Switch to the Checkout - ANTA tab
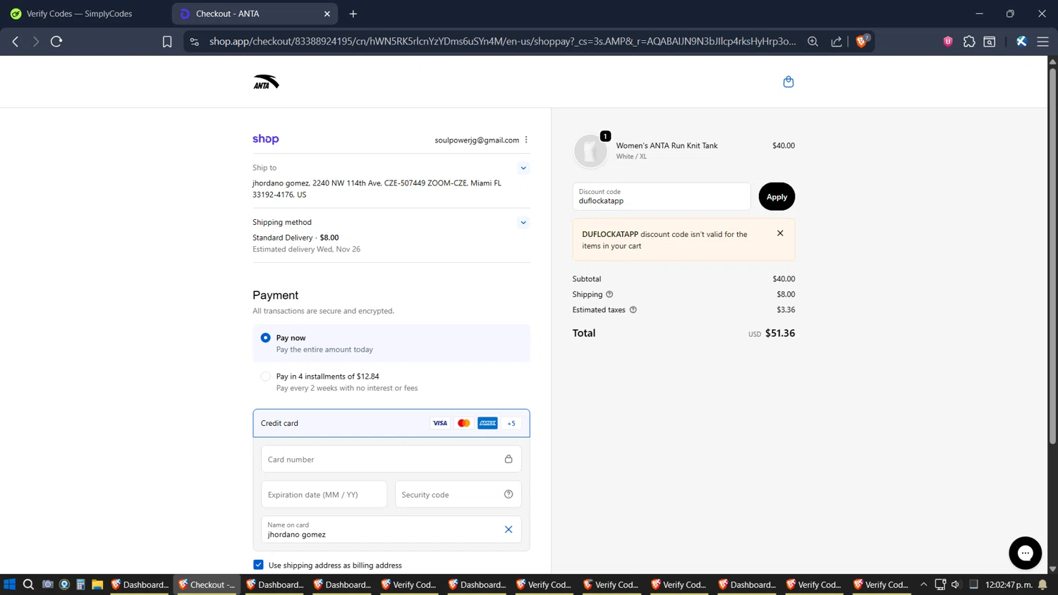 click(254, 13)
